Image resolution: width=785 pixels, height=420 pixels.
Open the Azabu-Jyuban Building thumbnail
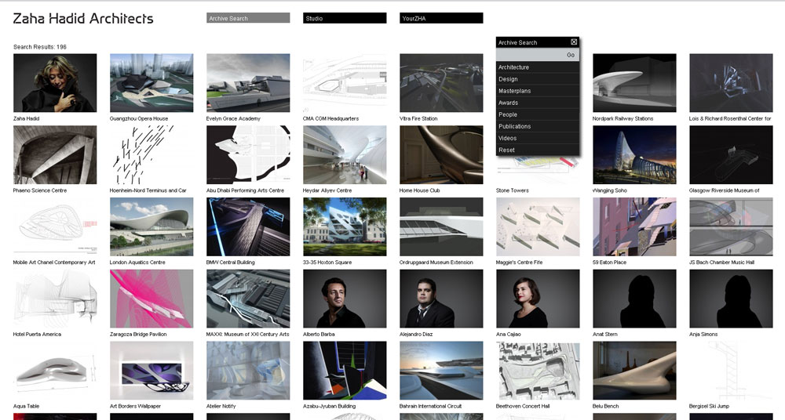[345, 371]
